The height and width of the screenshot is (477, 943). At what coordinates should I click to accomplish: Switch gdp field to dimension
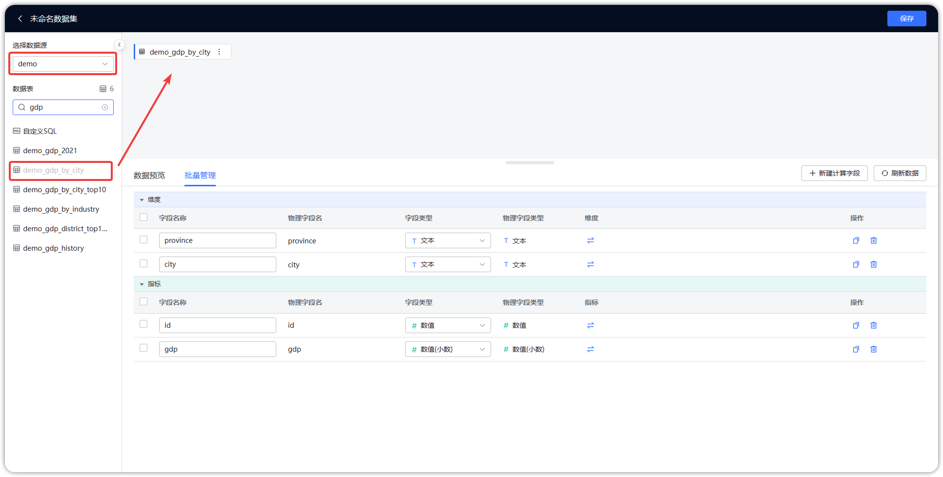coord(591,349)
